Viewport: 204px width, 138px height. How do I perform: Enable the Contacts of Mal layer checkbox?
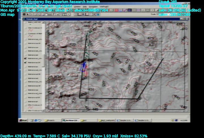click(x=26, y=34)
